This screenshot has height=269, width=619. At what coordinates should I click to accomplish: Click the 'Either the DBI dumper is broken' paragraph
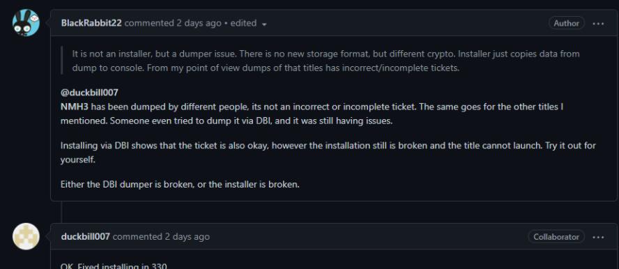point(180,184)
